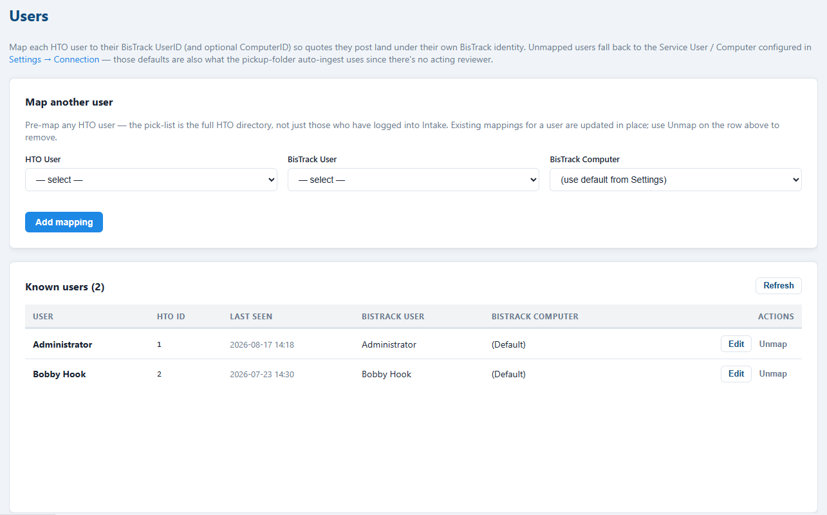
Task: Click the BISTRACK COMPUTER column header
Action: tap(535, 316)
